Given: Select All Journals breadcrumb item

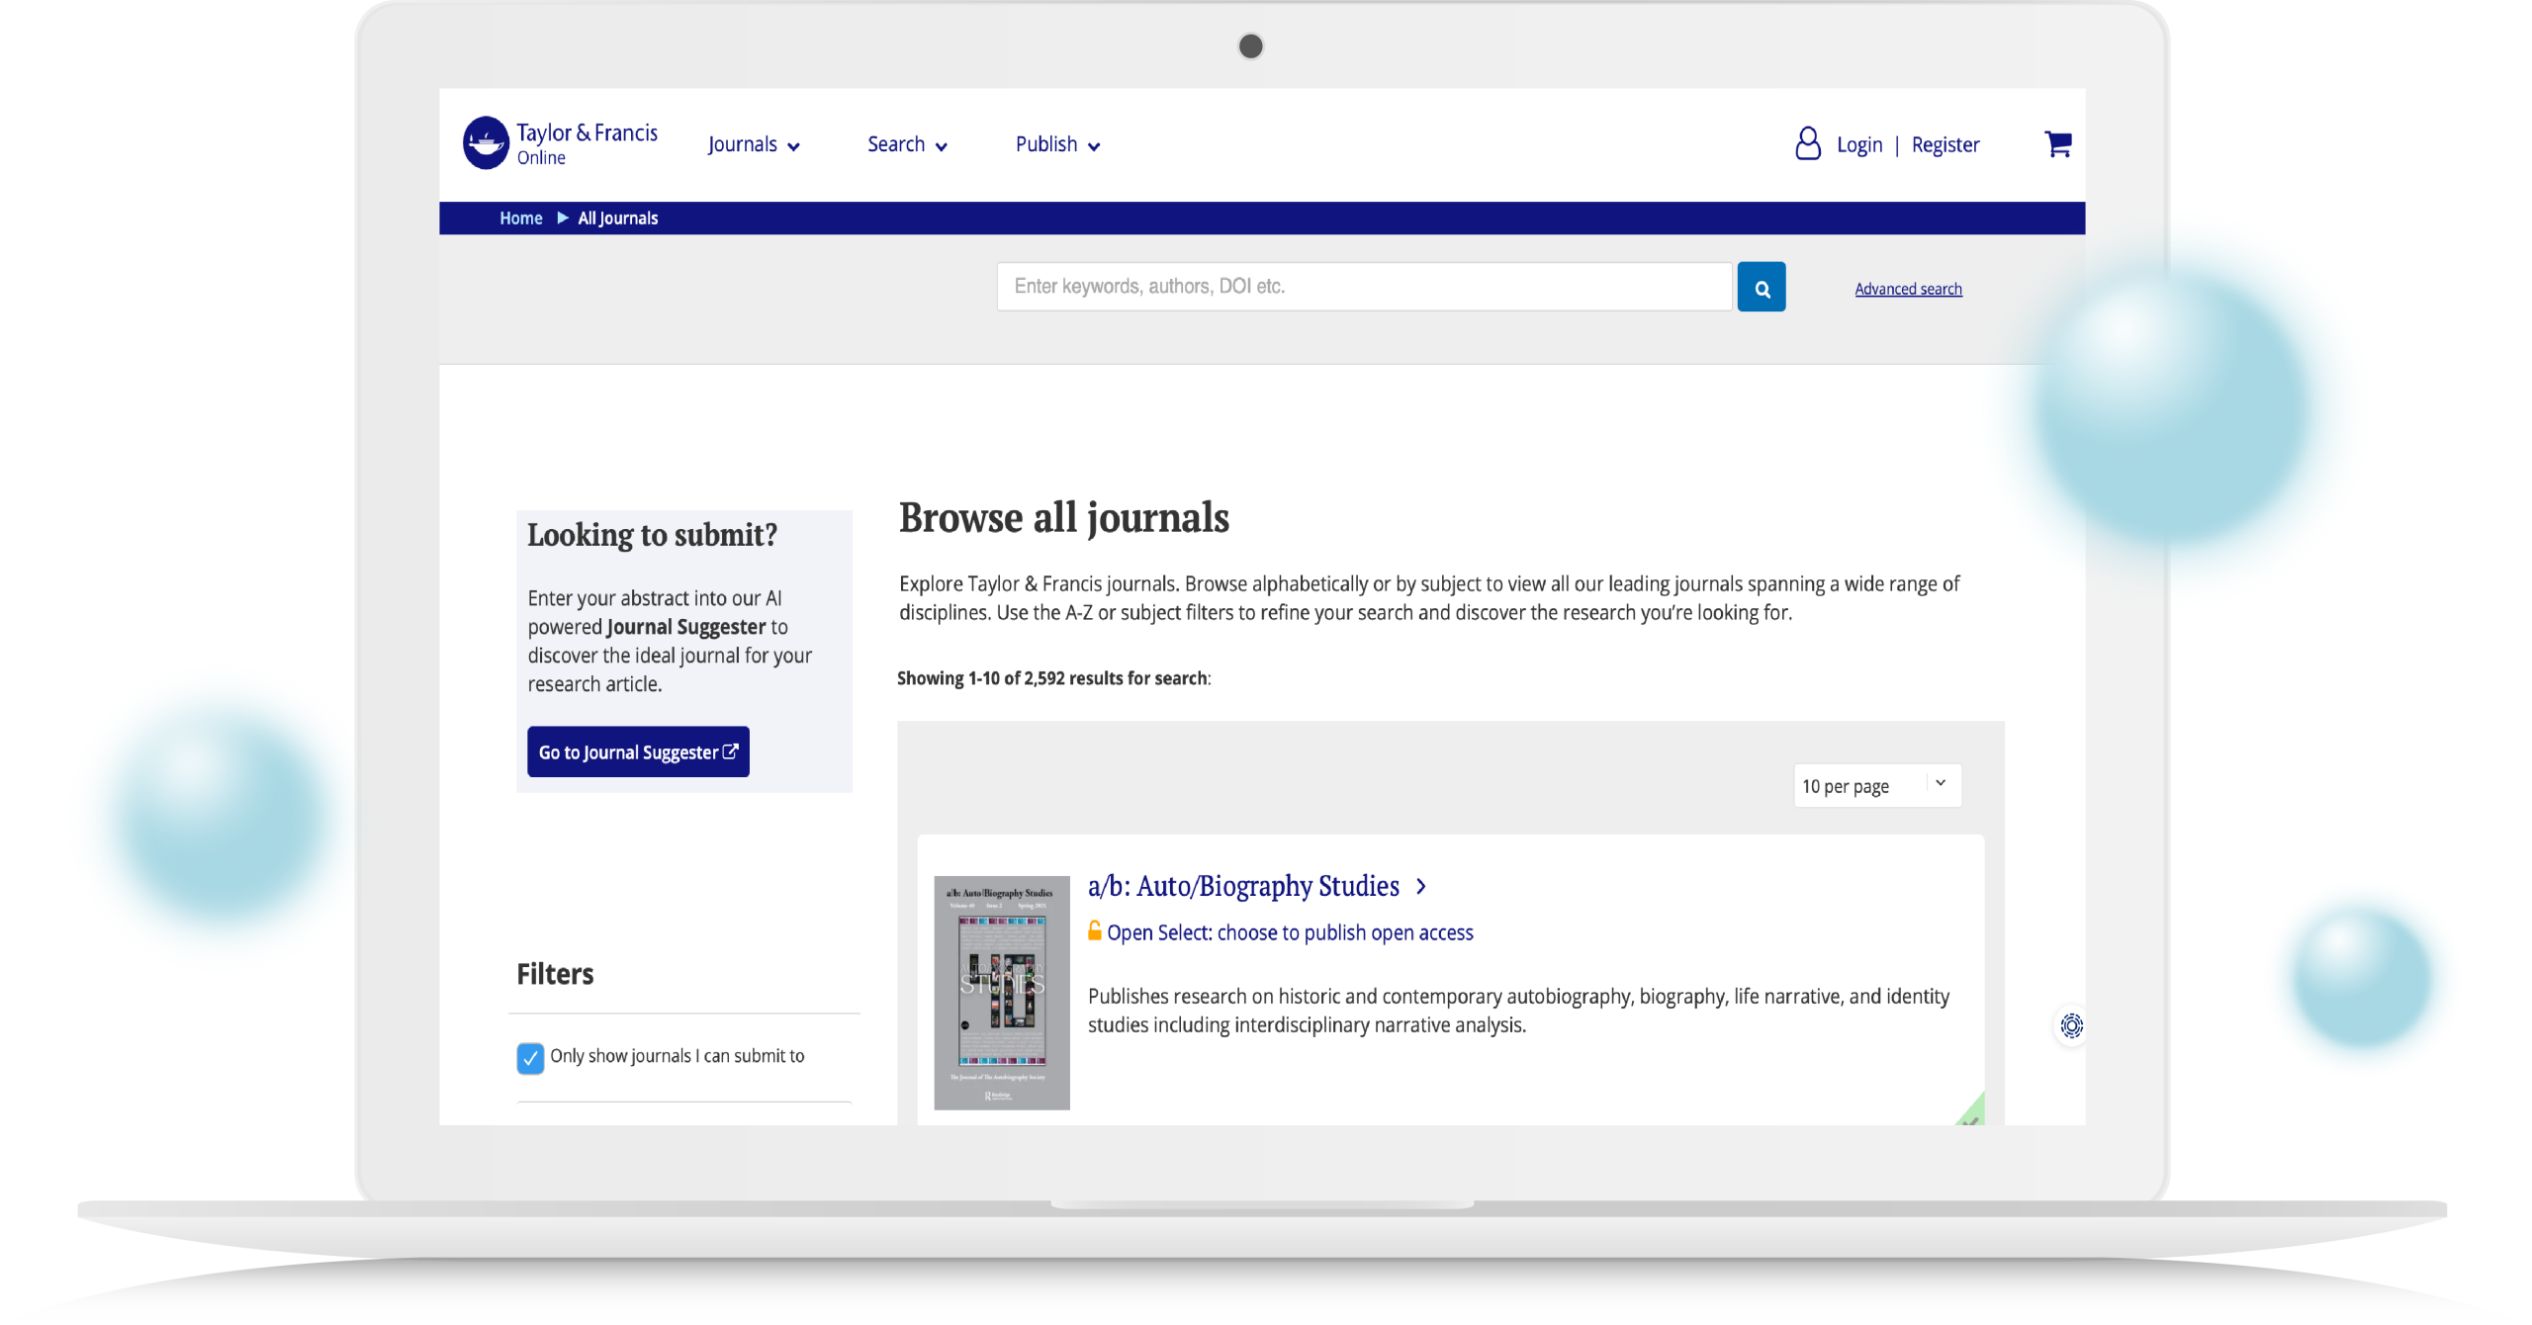Looking at the screenshot, I should pyautogui.click(x=617, y=219).
